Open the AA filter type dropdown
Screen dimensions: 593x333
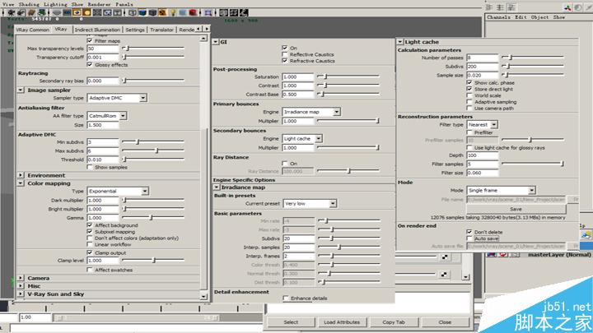(107, 116)
